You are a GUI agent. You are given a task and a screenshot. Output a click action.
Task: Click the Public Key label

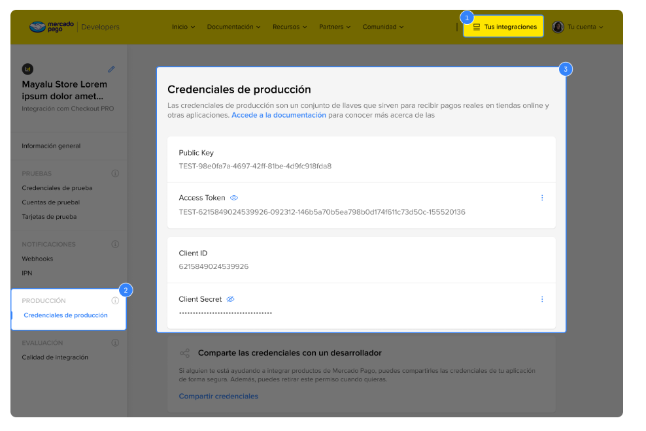tap(196, 153)
